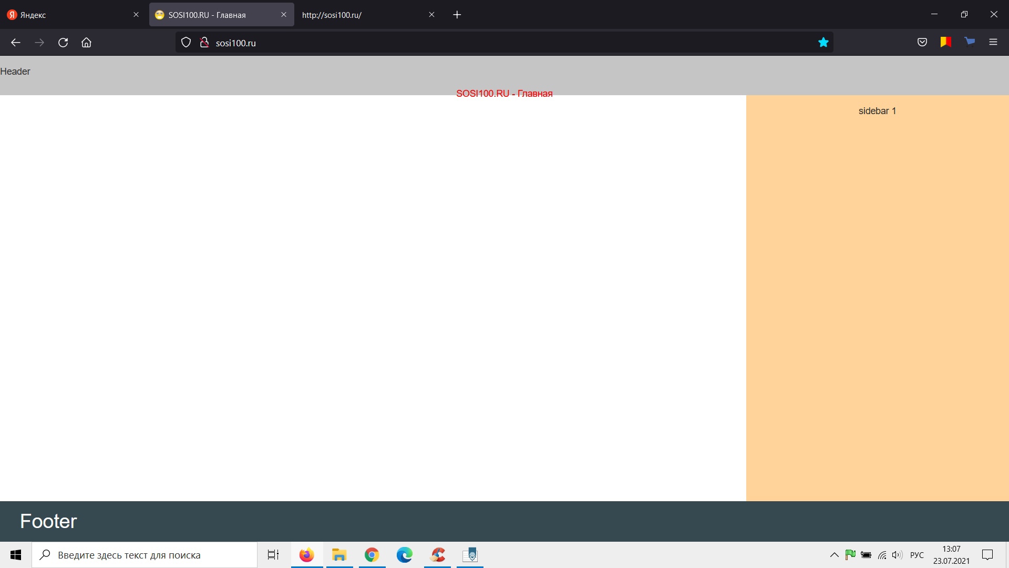This screenshot has height=568, width=1009.
Task: Click the blue flag extension icon
Action: pos(970,42)
